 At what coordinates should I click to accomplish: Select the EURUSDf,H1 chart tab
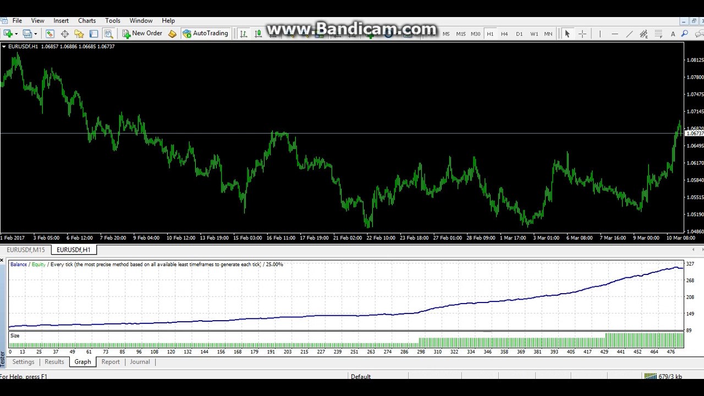(x=73, y=250)
